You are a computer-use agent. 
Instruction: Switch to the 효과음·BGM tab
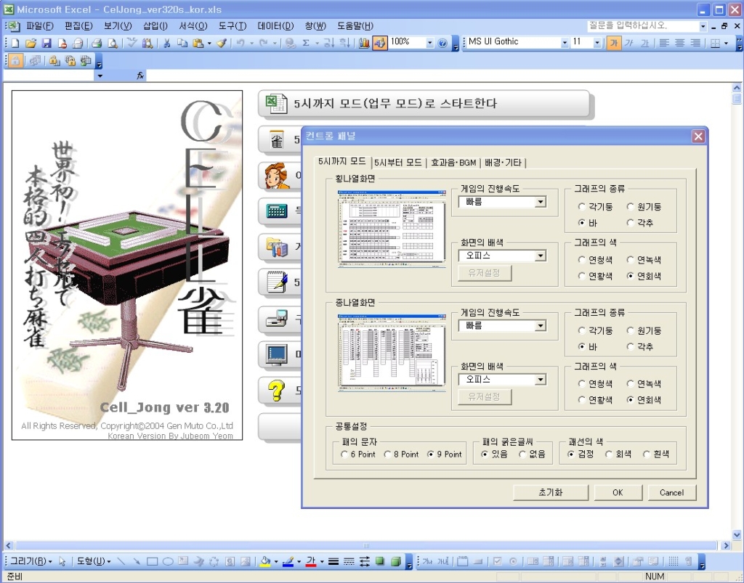(x=453, y=163)
